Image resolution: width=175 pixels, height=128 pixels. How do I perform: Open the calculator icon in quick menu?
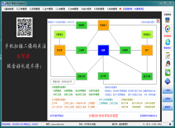tap(167, 20)
